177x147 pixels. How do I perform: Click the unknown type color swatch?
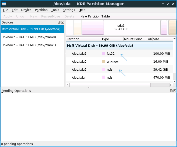click(104, 61)
